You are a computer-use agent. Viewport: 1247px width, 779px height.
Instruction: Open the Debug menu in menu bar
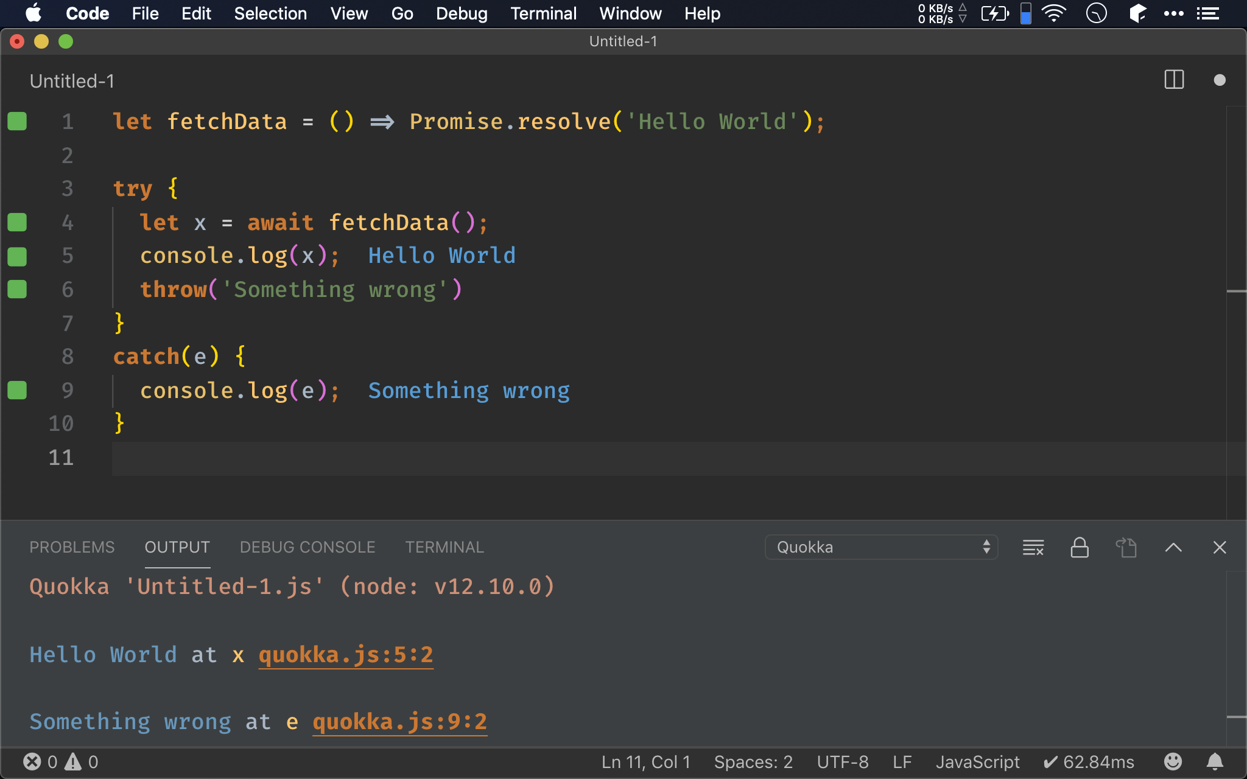(462, 13)
